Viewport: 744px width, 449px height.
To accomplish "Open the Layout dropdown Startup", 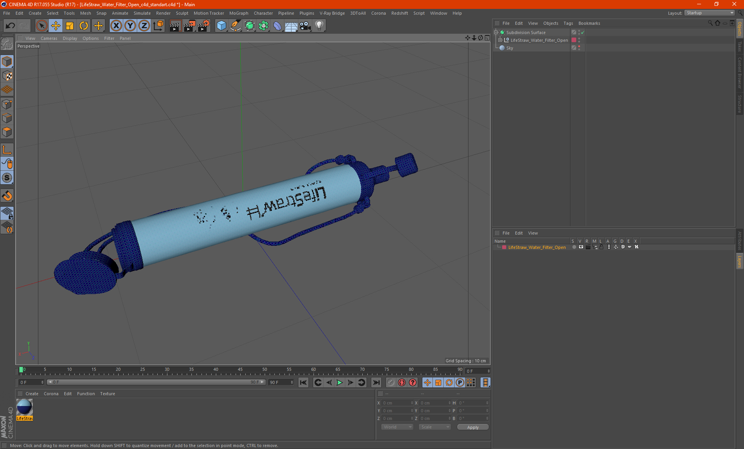I will click(710, 13).
